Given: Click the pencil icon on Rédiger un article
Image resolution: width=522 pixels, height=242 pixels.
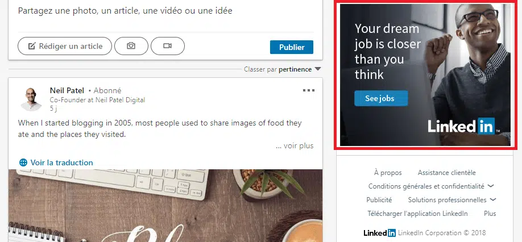Looking at the screenshot, I should [32, 46].
